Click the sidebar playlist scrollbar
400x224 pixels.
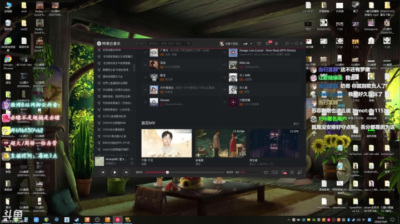[x=134, y=68]
